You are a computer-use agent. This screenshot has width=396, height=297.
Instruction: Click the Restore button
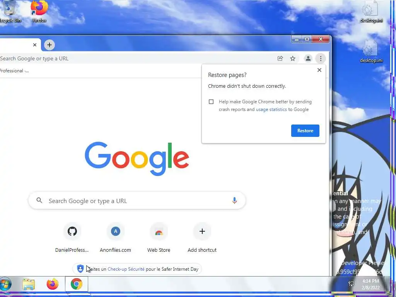coord(305,131)
